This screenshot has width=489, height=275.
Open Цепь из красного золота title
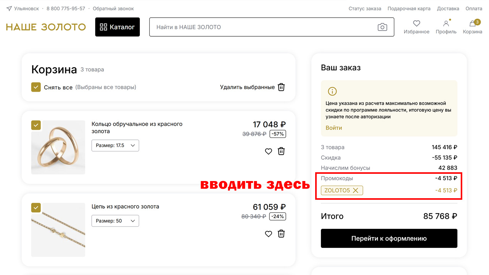[x=125, y=207]
